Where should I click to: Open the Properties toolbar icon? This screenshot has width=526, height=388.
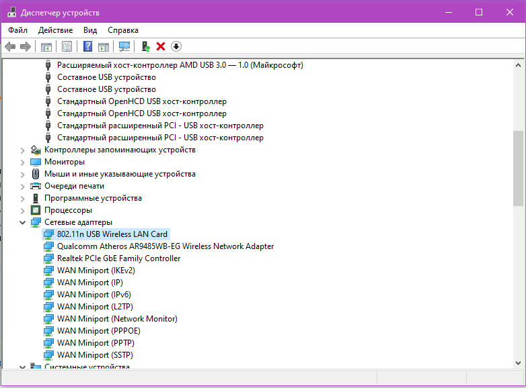click(x=67, y=46)
